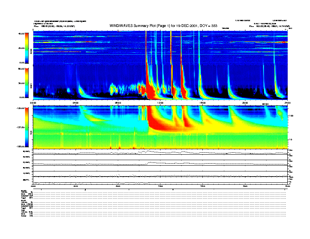Image resolution: width=310 pixels, height=239 pixels.
Task: Click the 08:00 tick label under the bottom line plots
Action: point(118,186)
